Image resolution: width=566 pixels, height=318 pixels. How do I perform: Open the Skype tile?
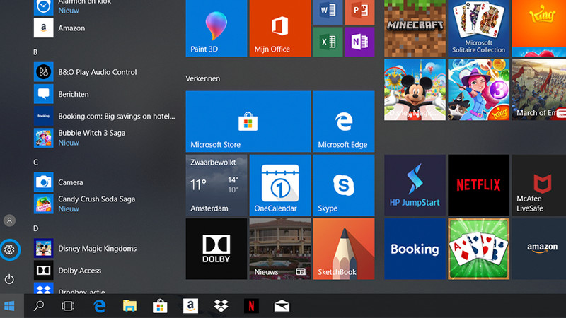[344, 185]
